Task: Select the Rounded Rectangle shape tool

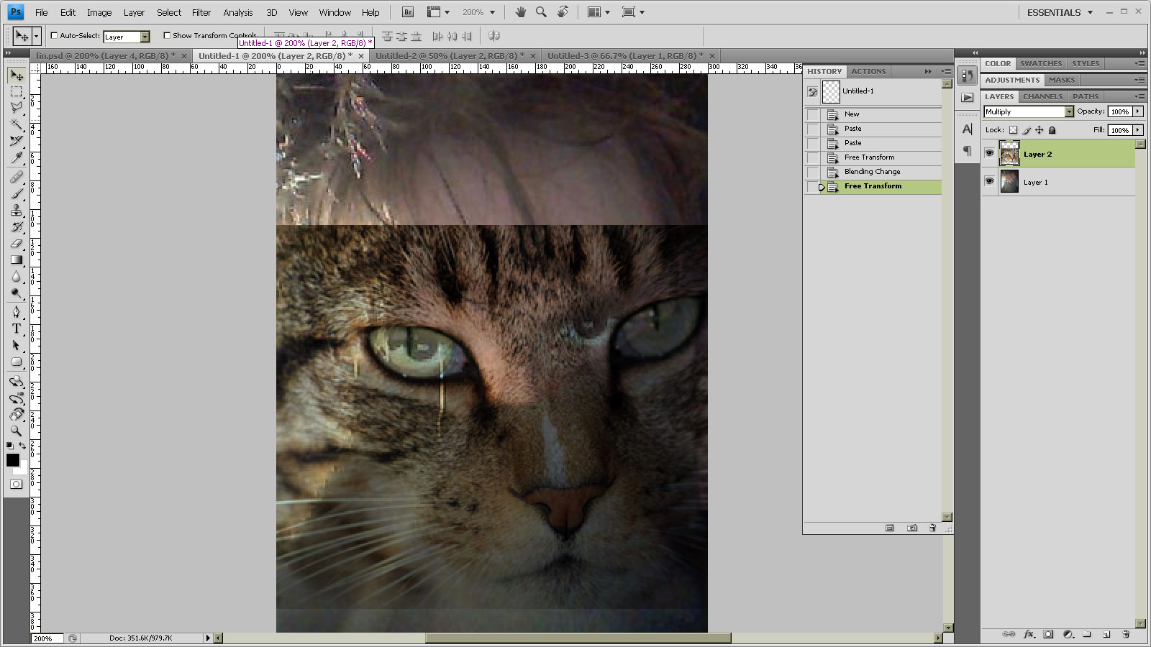Action: (17, 362)
